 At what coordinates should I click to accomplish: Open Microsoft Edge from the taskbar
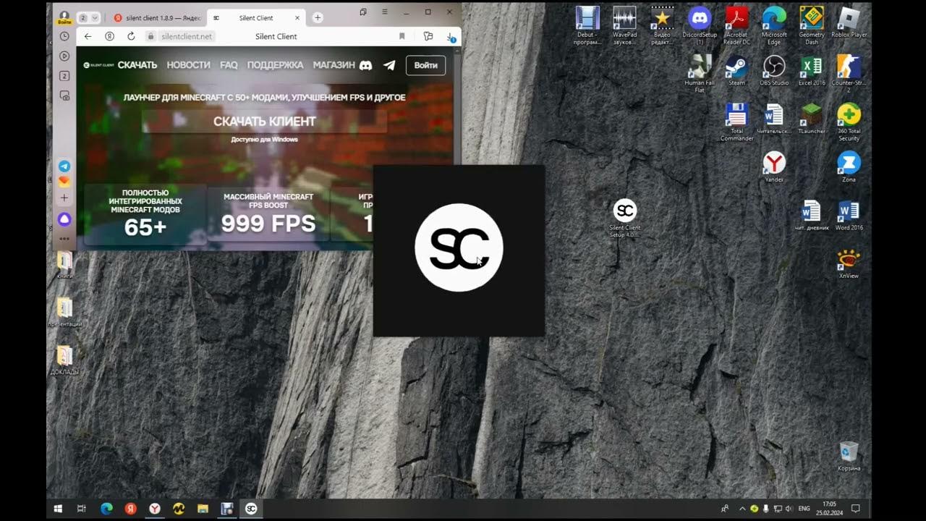tap(106, 509)
